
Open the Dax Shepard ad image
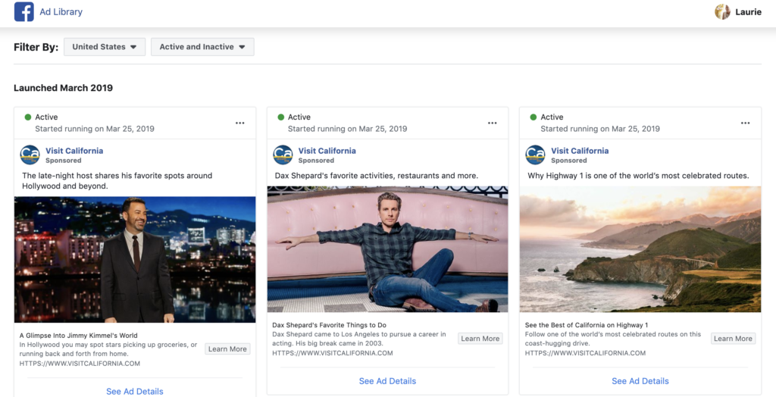(x=387, y=249)
